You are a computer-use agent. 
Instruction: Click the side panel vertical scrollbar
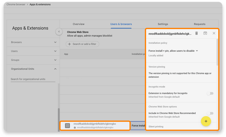tap(217, 52)
